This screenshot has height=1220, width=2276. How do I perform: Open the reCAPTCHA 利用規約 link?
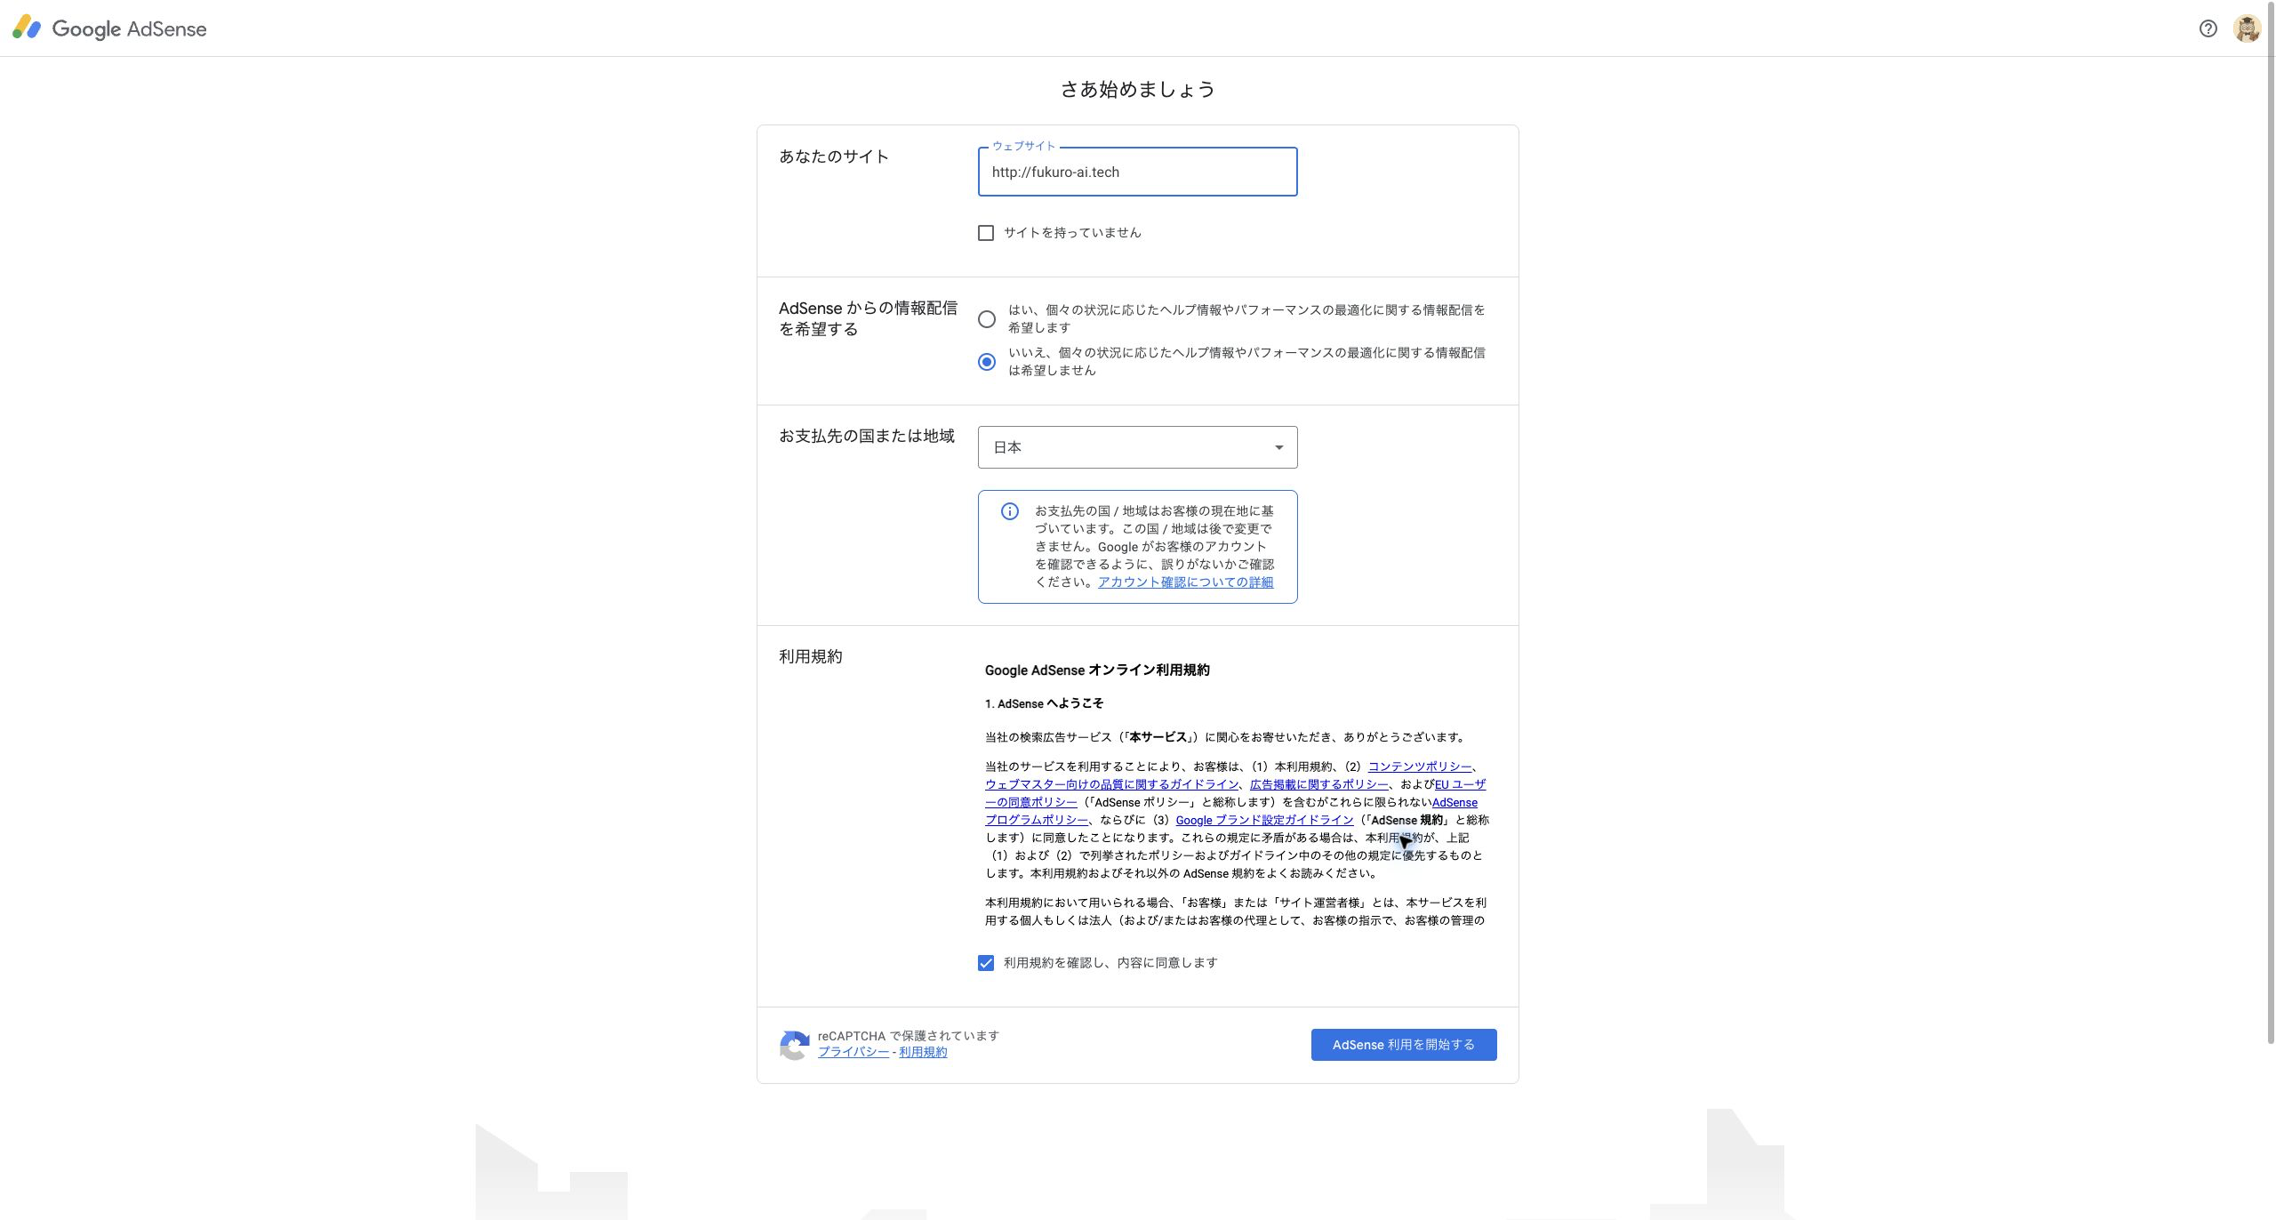pos(923,1052)
